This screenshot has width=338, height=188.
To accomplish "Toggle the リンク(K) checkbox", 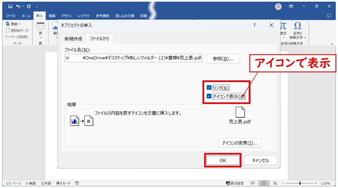I will 209,88.
